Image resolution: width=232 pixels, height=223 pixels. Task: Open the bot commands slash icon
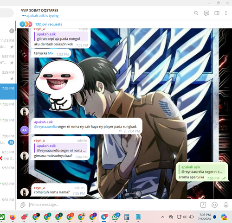[203, 205]
